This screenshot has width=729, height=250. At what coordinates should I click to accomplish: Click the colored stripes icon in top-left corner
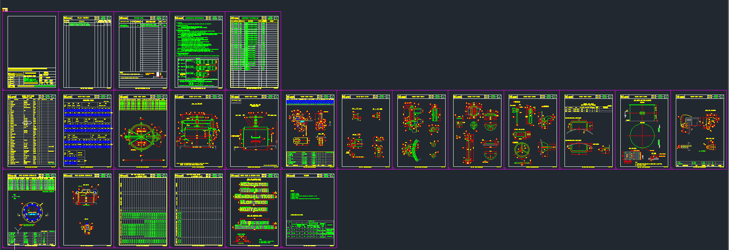pos(5,9)
